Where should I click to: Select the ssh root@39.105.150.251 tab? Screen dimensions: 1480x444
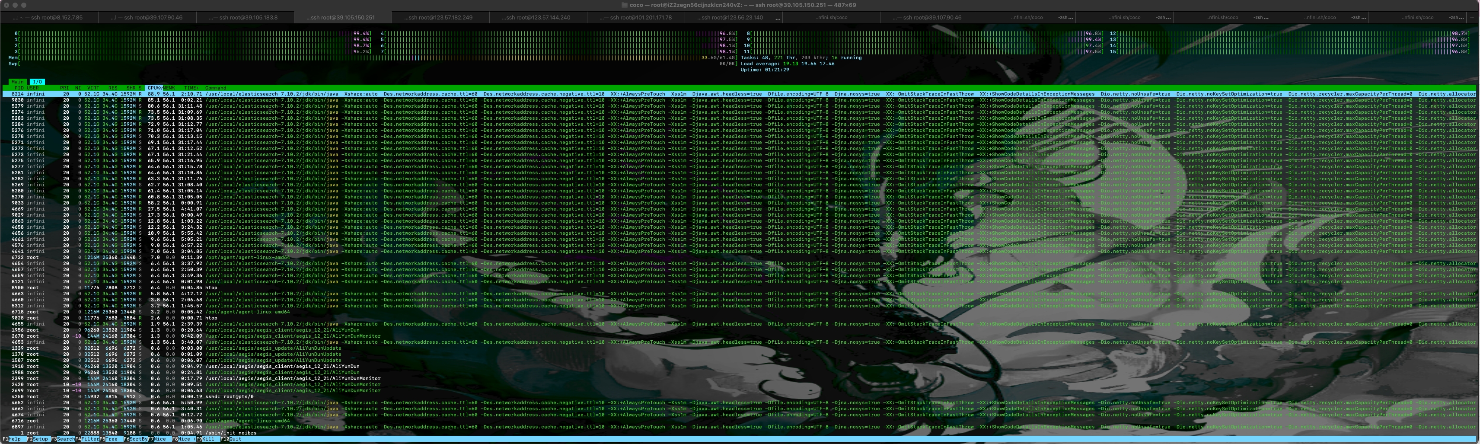click(342, 17)
